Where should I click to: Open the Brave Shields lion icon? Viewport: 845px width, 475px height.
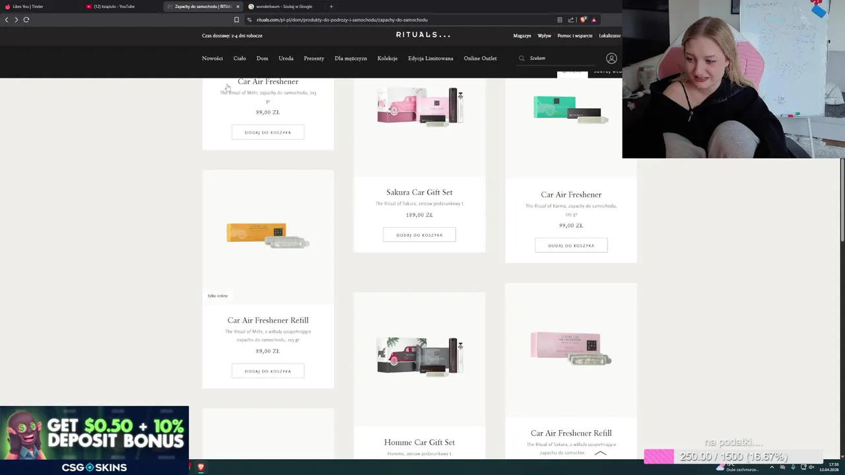(583, 20)
